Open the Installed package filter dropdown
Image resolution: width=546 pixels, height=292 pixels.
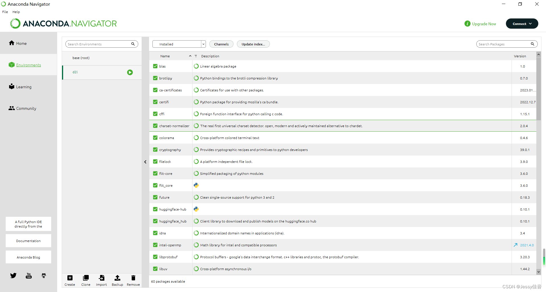coord(179,44)
